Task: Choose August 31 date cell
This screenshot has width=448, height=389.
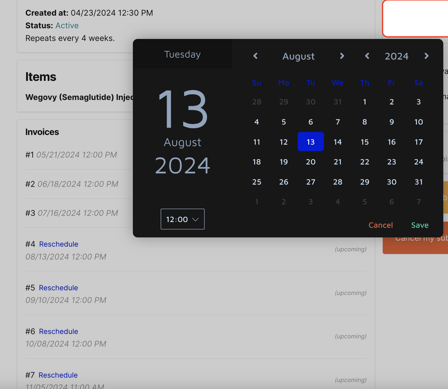Action: tap(418, 182)
